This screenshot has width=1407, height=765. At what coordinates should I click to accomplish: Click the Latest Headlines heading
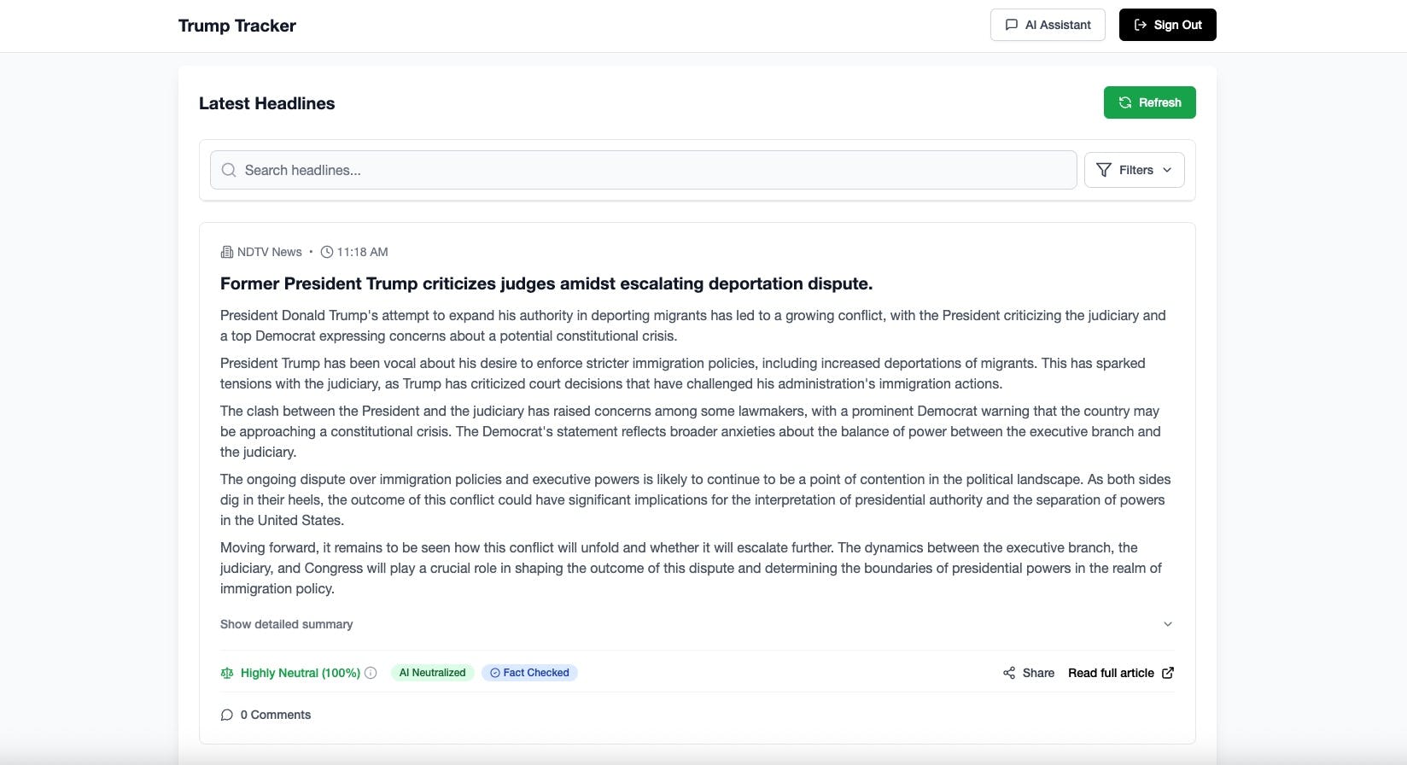(267, 103)
